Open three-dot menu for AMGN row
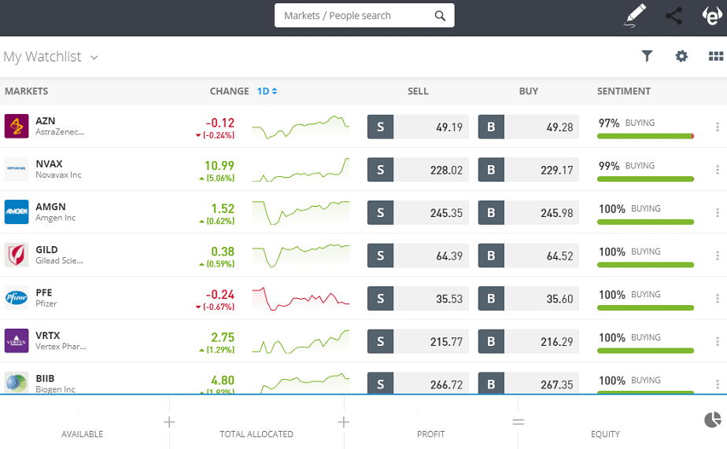The width and height of the screenshot is (727, 449). tap(718, 212)
